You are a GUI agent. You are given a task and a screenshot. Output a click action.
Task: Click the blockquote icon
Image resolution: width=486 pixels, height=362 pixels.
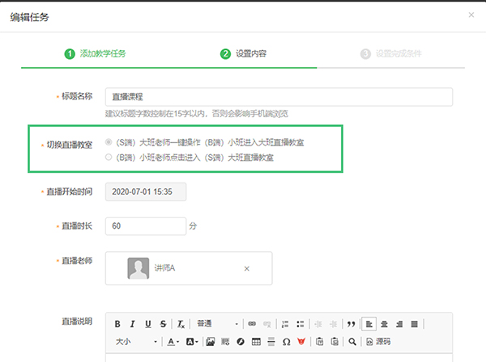tap(351, 324)
